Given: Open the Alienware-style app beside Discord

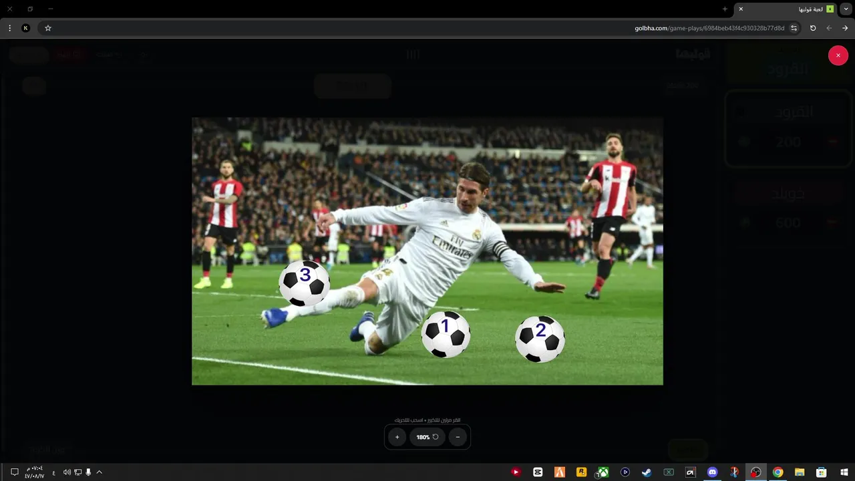Looking at the screenshot, I should (x=691, y=472).
